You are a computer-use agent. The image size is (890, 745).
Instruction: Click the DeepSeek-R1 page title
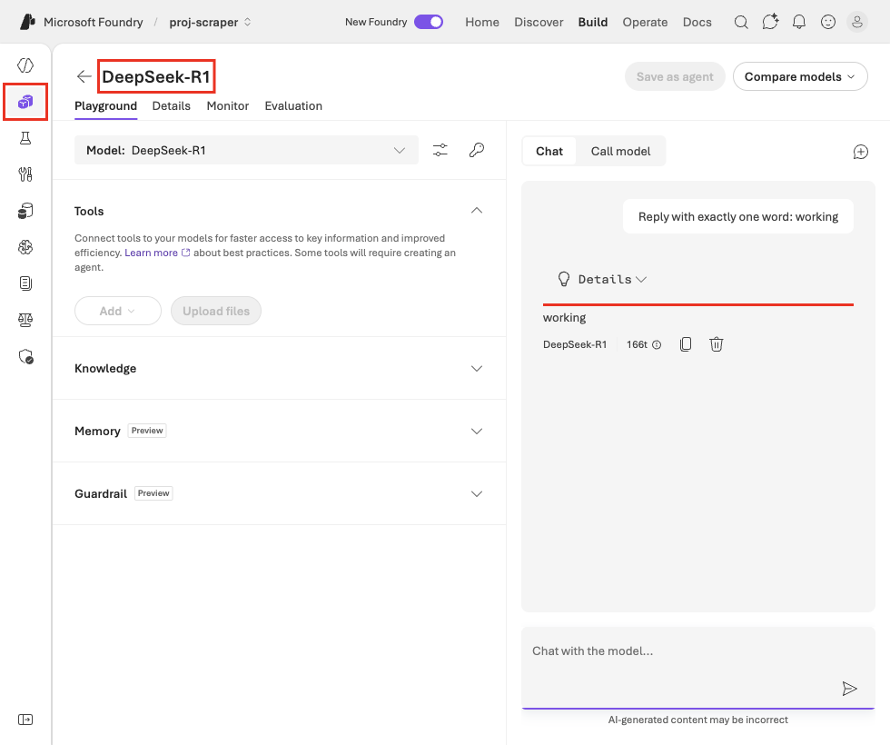pos(156,76)
